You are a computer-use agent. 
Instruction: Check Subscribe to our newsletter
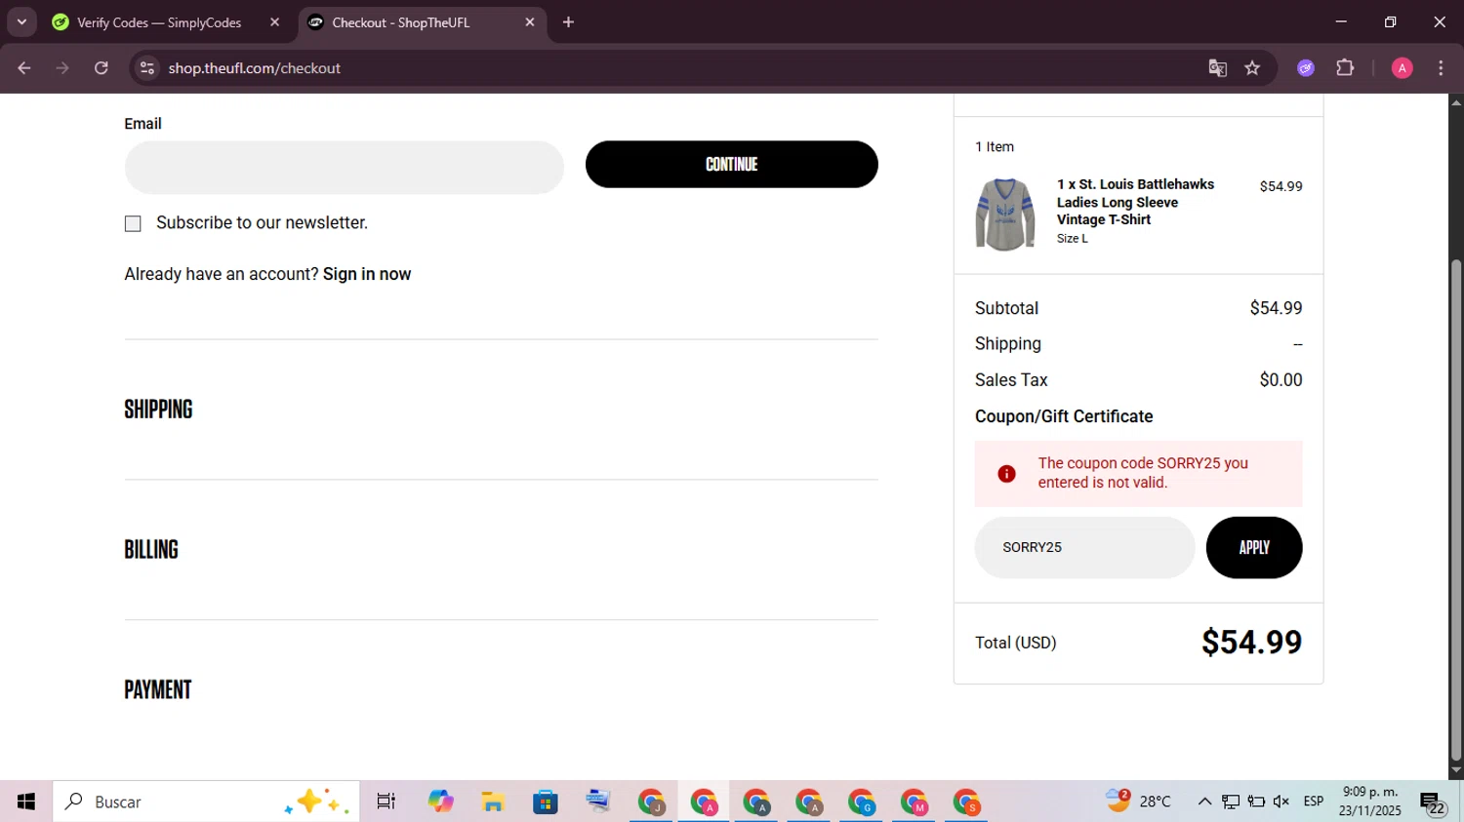coord(133,224)
